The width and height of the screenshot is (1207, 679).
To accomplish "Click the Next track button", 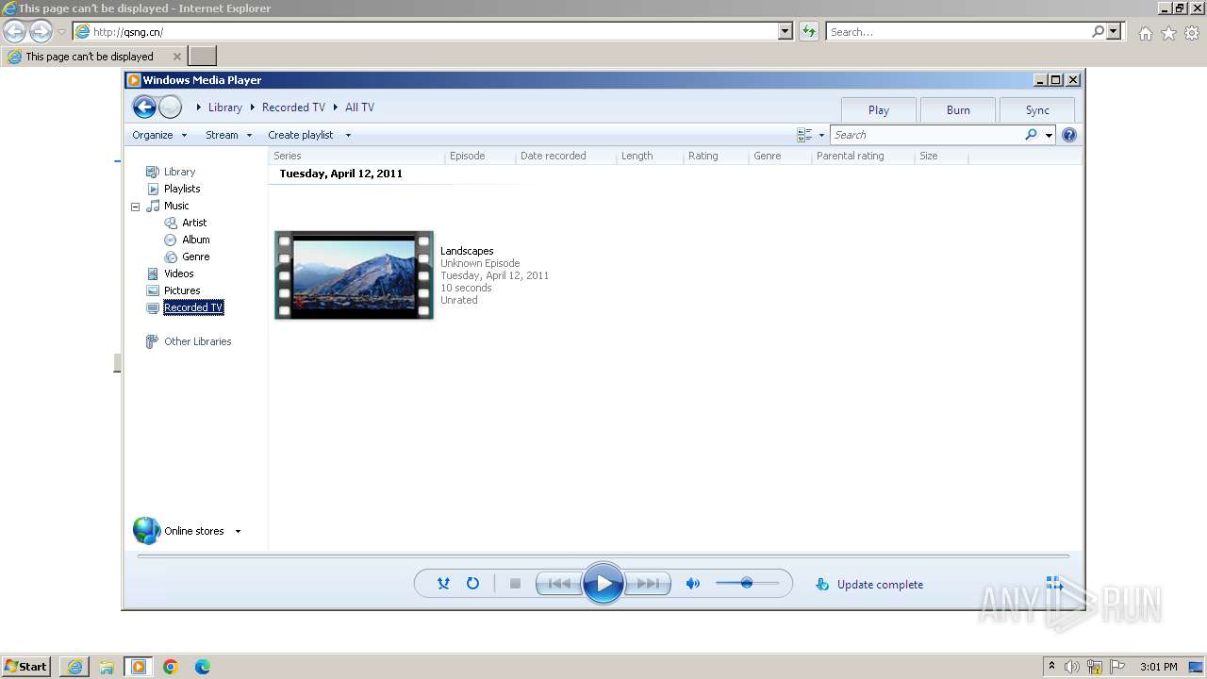I will [648, 584].
